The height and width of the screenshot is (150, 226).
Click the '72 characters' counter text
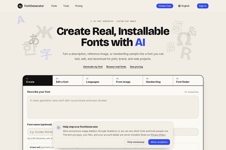(191, 92)
